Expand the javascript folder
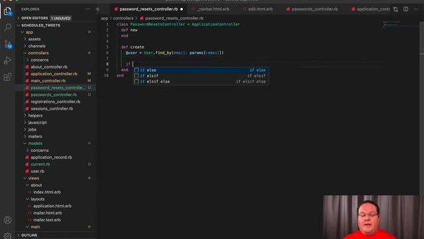 point(25,122)
